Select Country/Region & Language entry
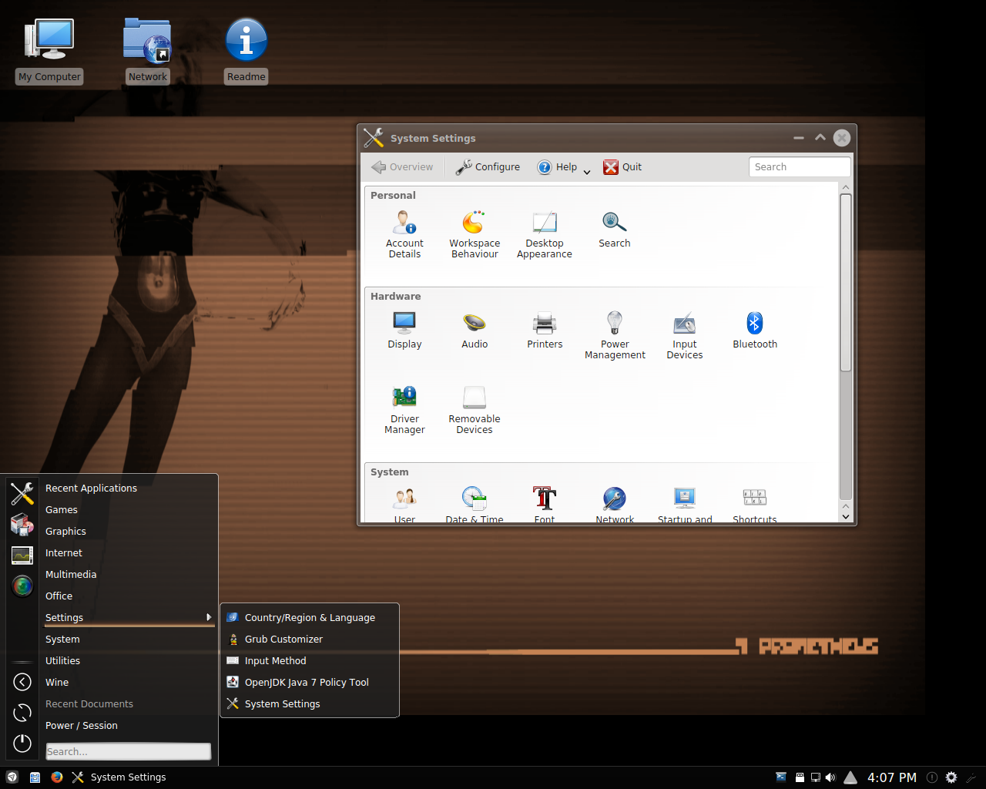This screenshot has width=986, height=789. 310,617
